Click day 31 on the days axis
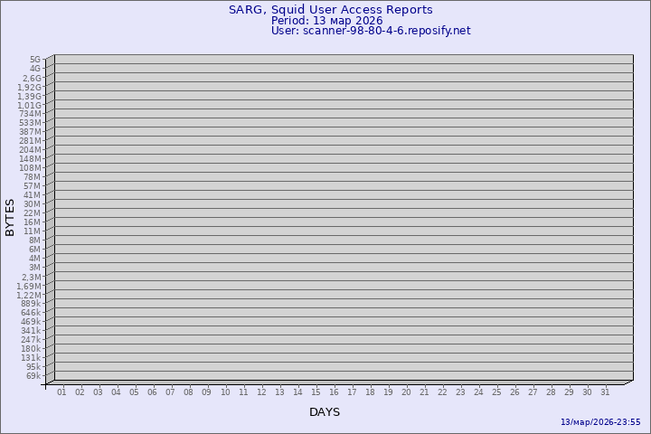The image size is (651, 434). pos(606,392)
